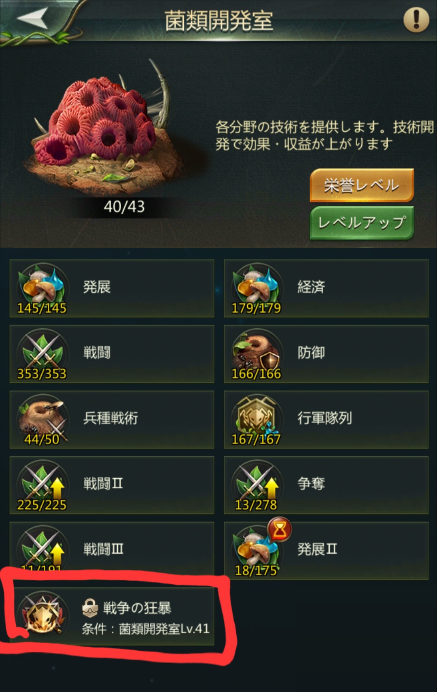This screenshot has width=437, height=692.
Task: Open the 争奪 technology category
Action: (326, 485)
